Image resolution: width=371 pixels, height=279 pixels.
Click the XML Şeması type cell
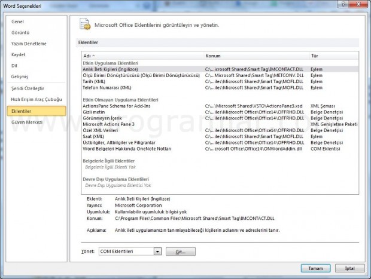(323, 106)
